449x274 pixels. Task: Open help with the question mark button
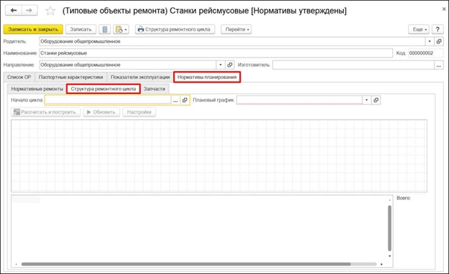pyautogui.click(x=438, y=29)
